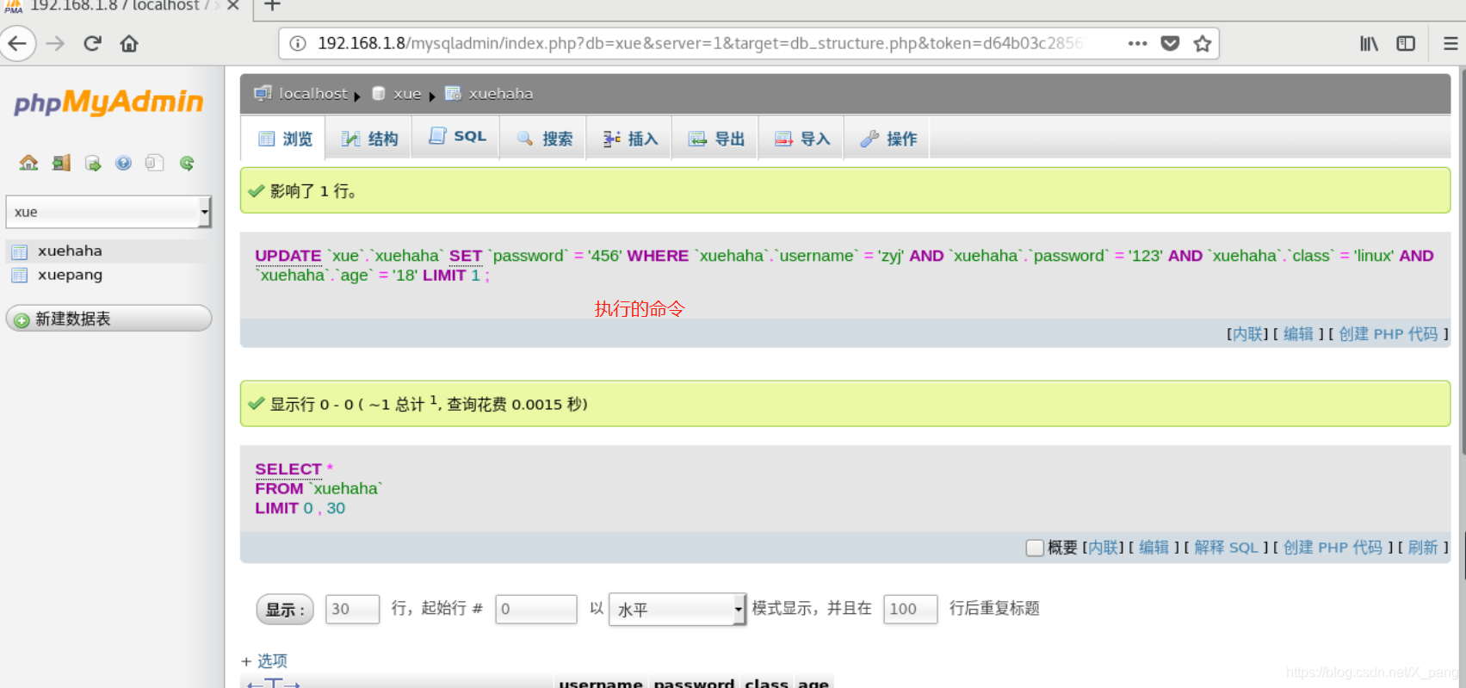Viewport: 1466px width, 688px height.
Task: Click browser Back arrow button
Action: [17, 43]
